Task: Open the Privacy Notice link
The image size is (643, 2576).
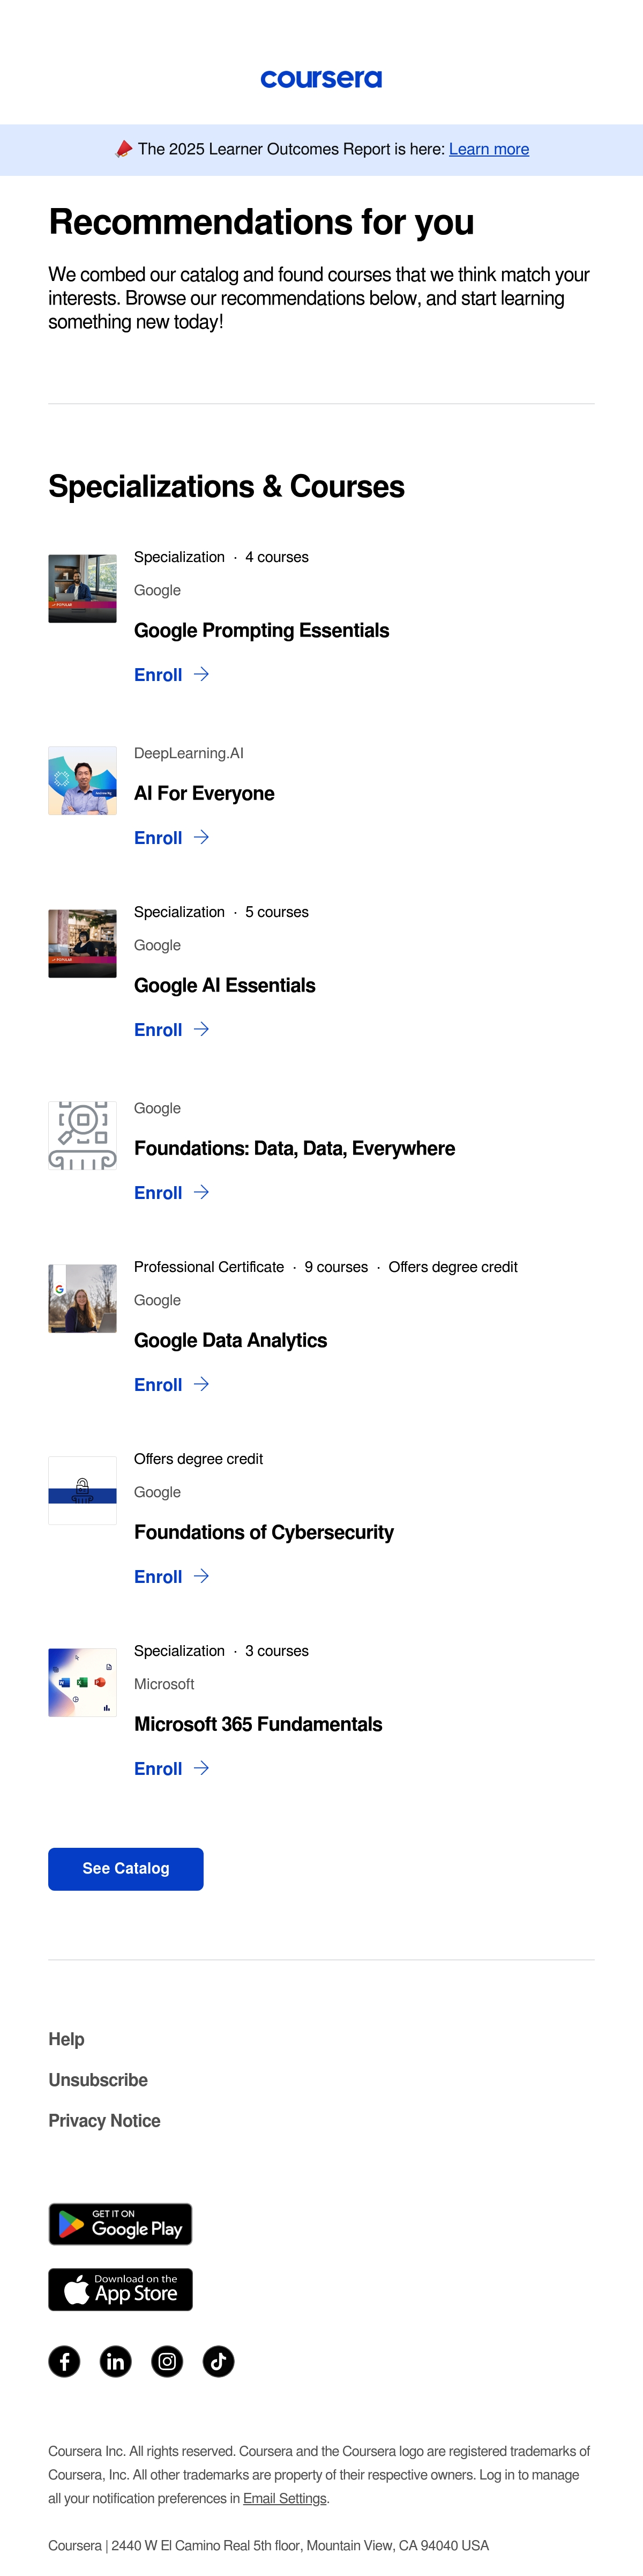Action: coord(104,2121)
